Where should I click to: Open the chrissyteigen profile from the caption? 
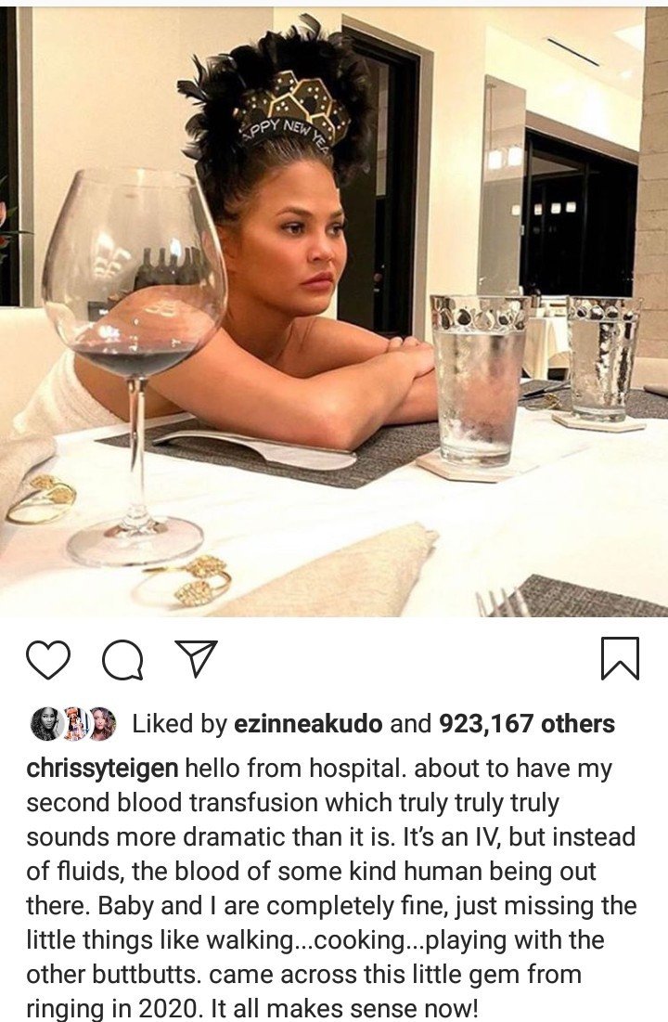[x=102, y=769]
